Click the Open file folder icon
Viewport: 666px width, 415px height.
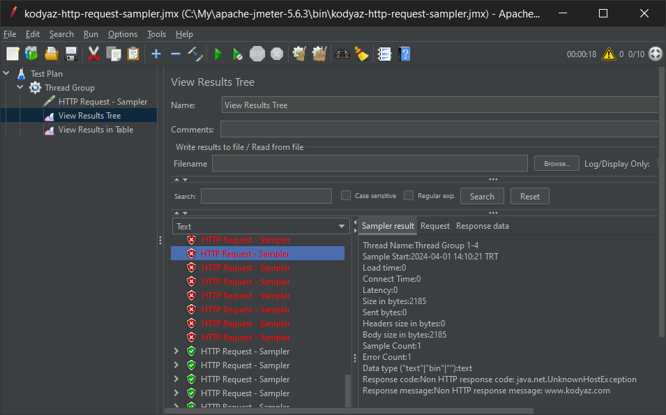52,54
